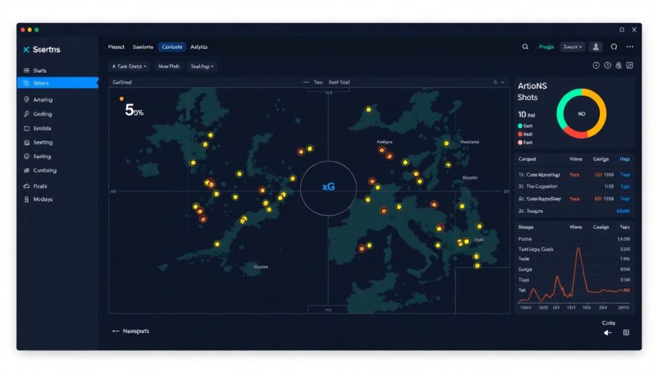Click the note icon in top-right toolbar
The image size is (655, 374).
coord(629,65)
